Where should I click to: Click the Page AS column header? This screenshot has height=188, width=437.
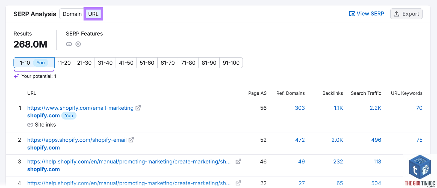(x=257, y=93)
